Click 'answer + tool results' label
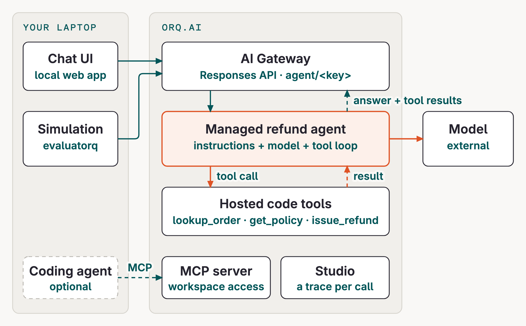 pyautogui.click(x=407, y=100)
